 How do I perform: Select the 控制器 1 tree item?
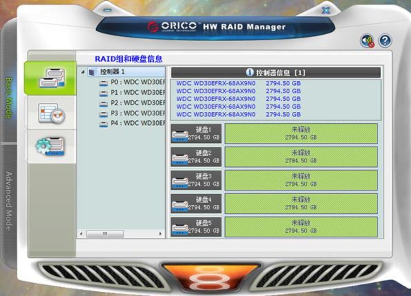click(126, 72)
